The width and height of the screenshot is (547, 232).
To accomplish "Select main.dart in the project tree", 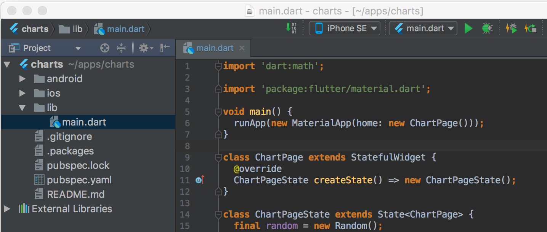I will coord(88,122).
